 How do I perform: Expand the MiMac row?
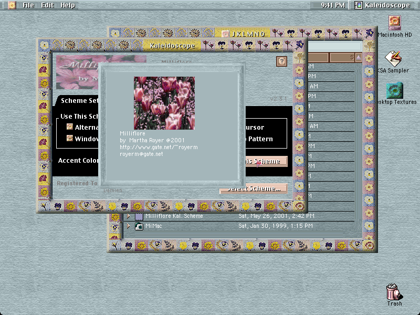(x=128, y=226)
